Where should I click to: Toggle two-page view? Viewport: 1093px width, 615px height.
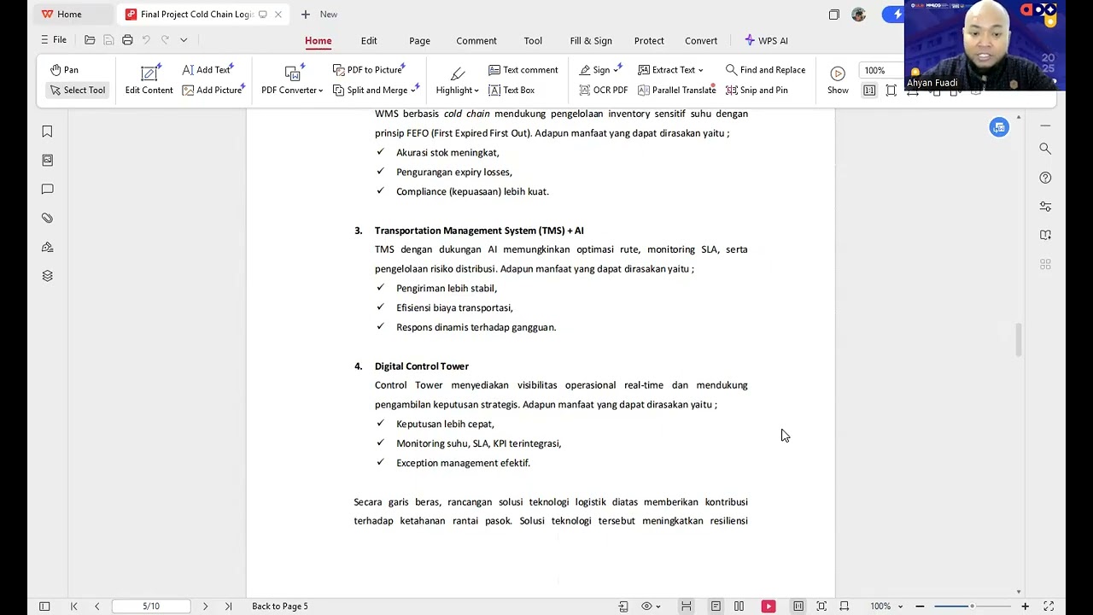click(739, 606)
